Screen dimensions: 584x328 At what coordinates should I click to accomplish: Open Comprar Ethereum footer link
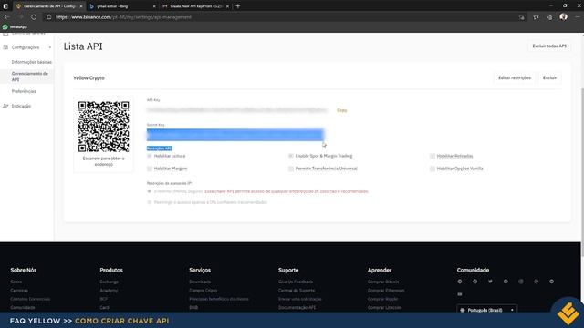[x=386, y=291]
